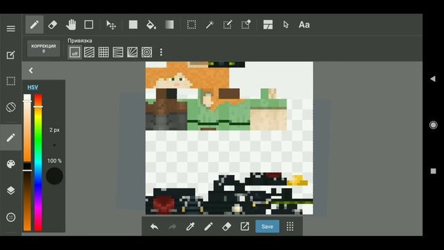Select the Eraser tool in top toolbar
The image size is (444, 250).
click(53, 25)
